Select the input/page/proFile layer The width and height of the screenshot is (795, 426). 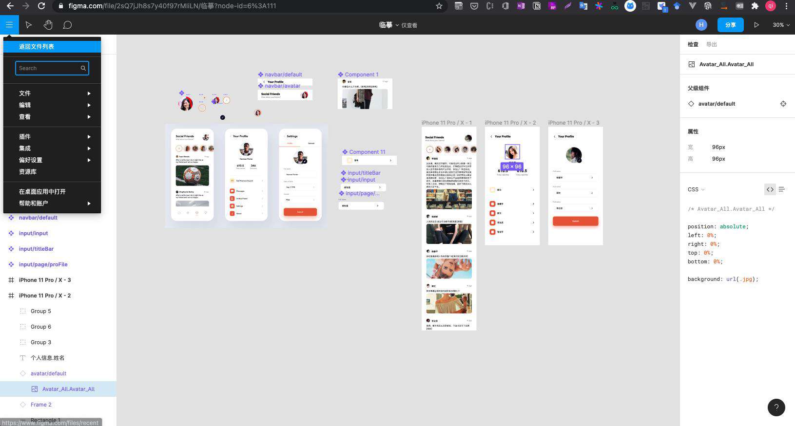[x=43, y=264]
